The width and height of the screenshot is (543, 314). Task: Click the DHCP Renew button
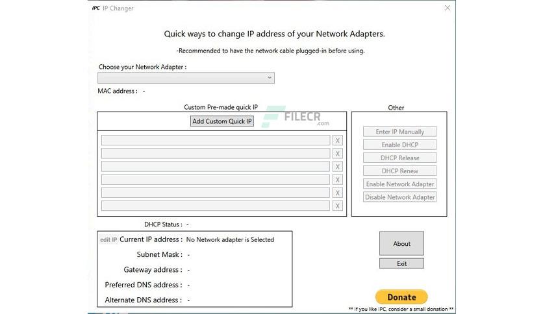(399, 171)
